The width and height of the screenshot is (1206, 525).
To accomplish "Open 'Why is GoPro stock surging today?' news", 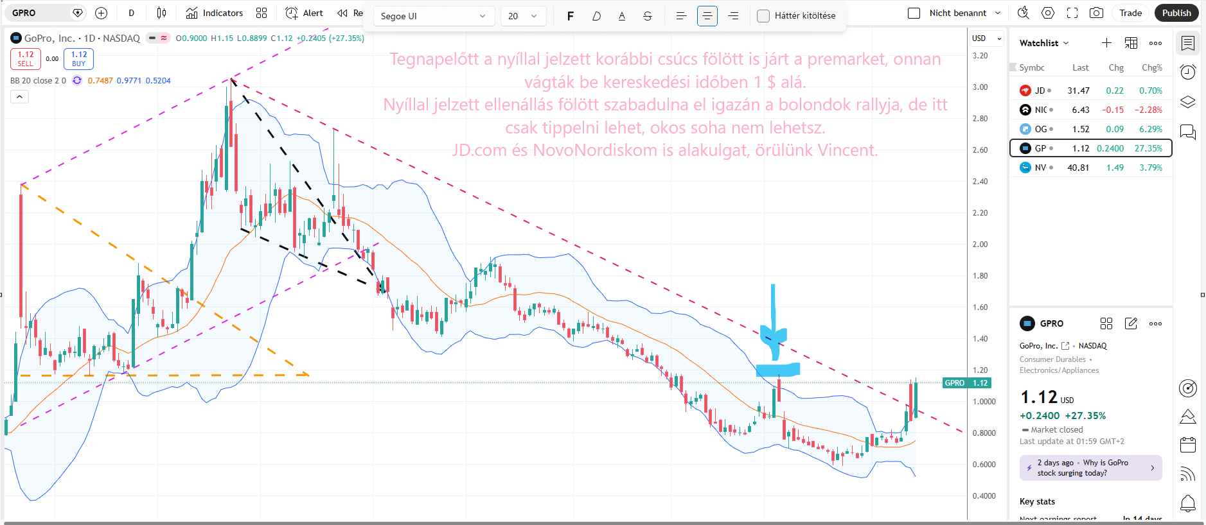I will tap(1090, 468).
